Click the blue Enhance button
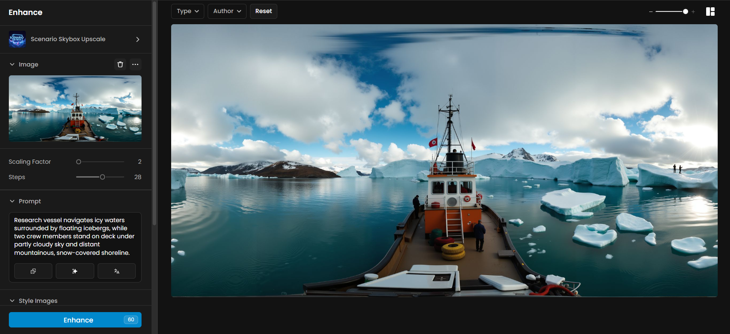 pos(75,320)
